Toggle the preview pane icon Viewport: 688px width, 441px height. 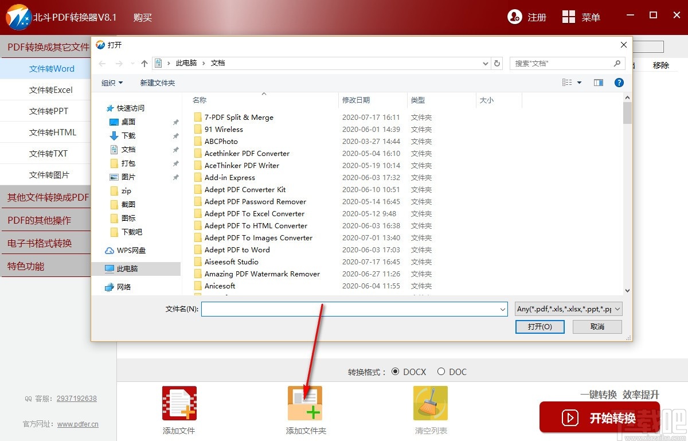[x=599, y=83]
